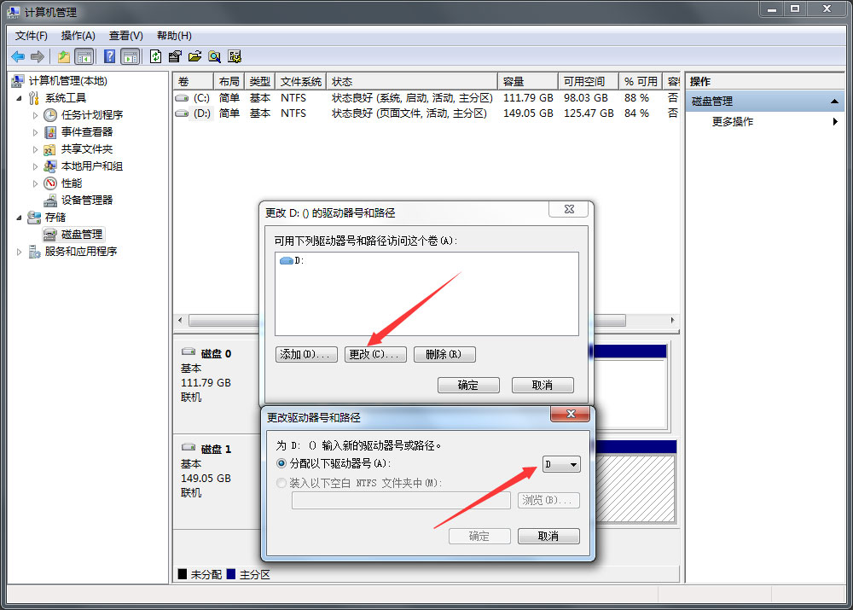The image size is (853, 610).
Task: Click the open folder toolbar icon
Action: [194, 56]
